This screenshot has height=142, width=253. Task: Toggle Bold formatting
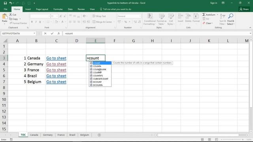pyautogui.click(x=32, y=22)
